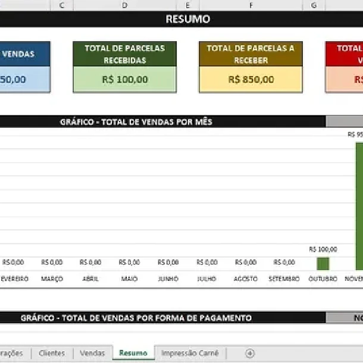This screenshot has width=363, height=363.
Task: Click the MARÇO axis label
Action: (x=52, y=278)
